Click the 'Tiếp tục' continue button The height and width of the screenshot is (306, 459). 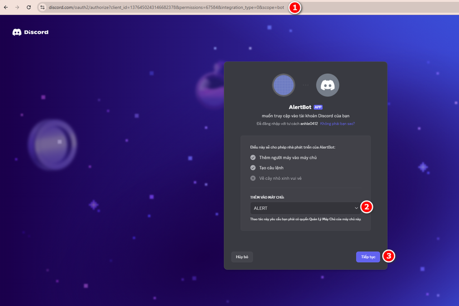click(x=368, y=257)
